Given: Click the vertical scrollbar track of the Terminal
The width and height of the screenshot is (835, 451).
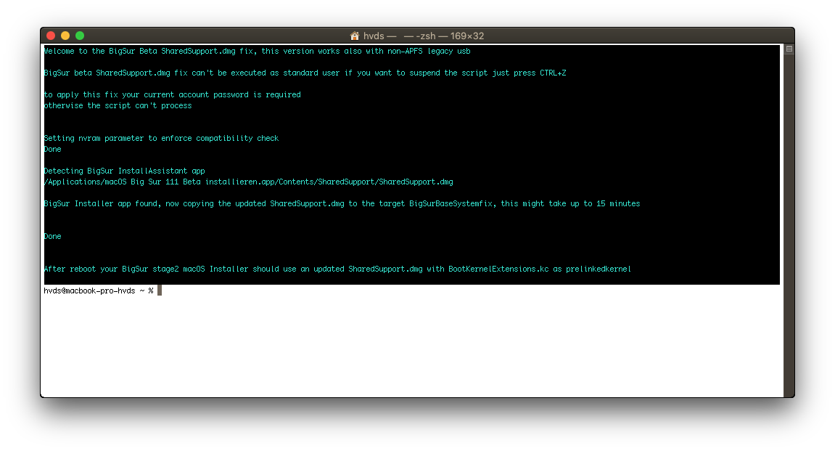Looking at the screenshot, I should coord(789,224).
